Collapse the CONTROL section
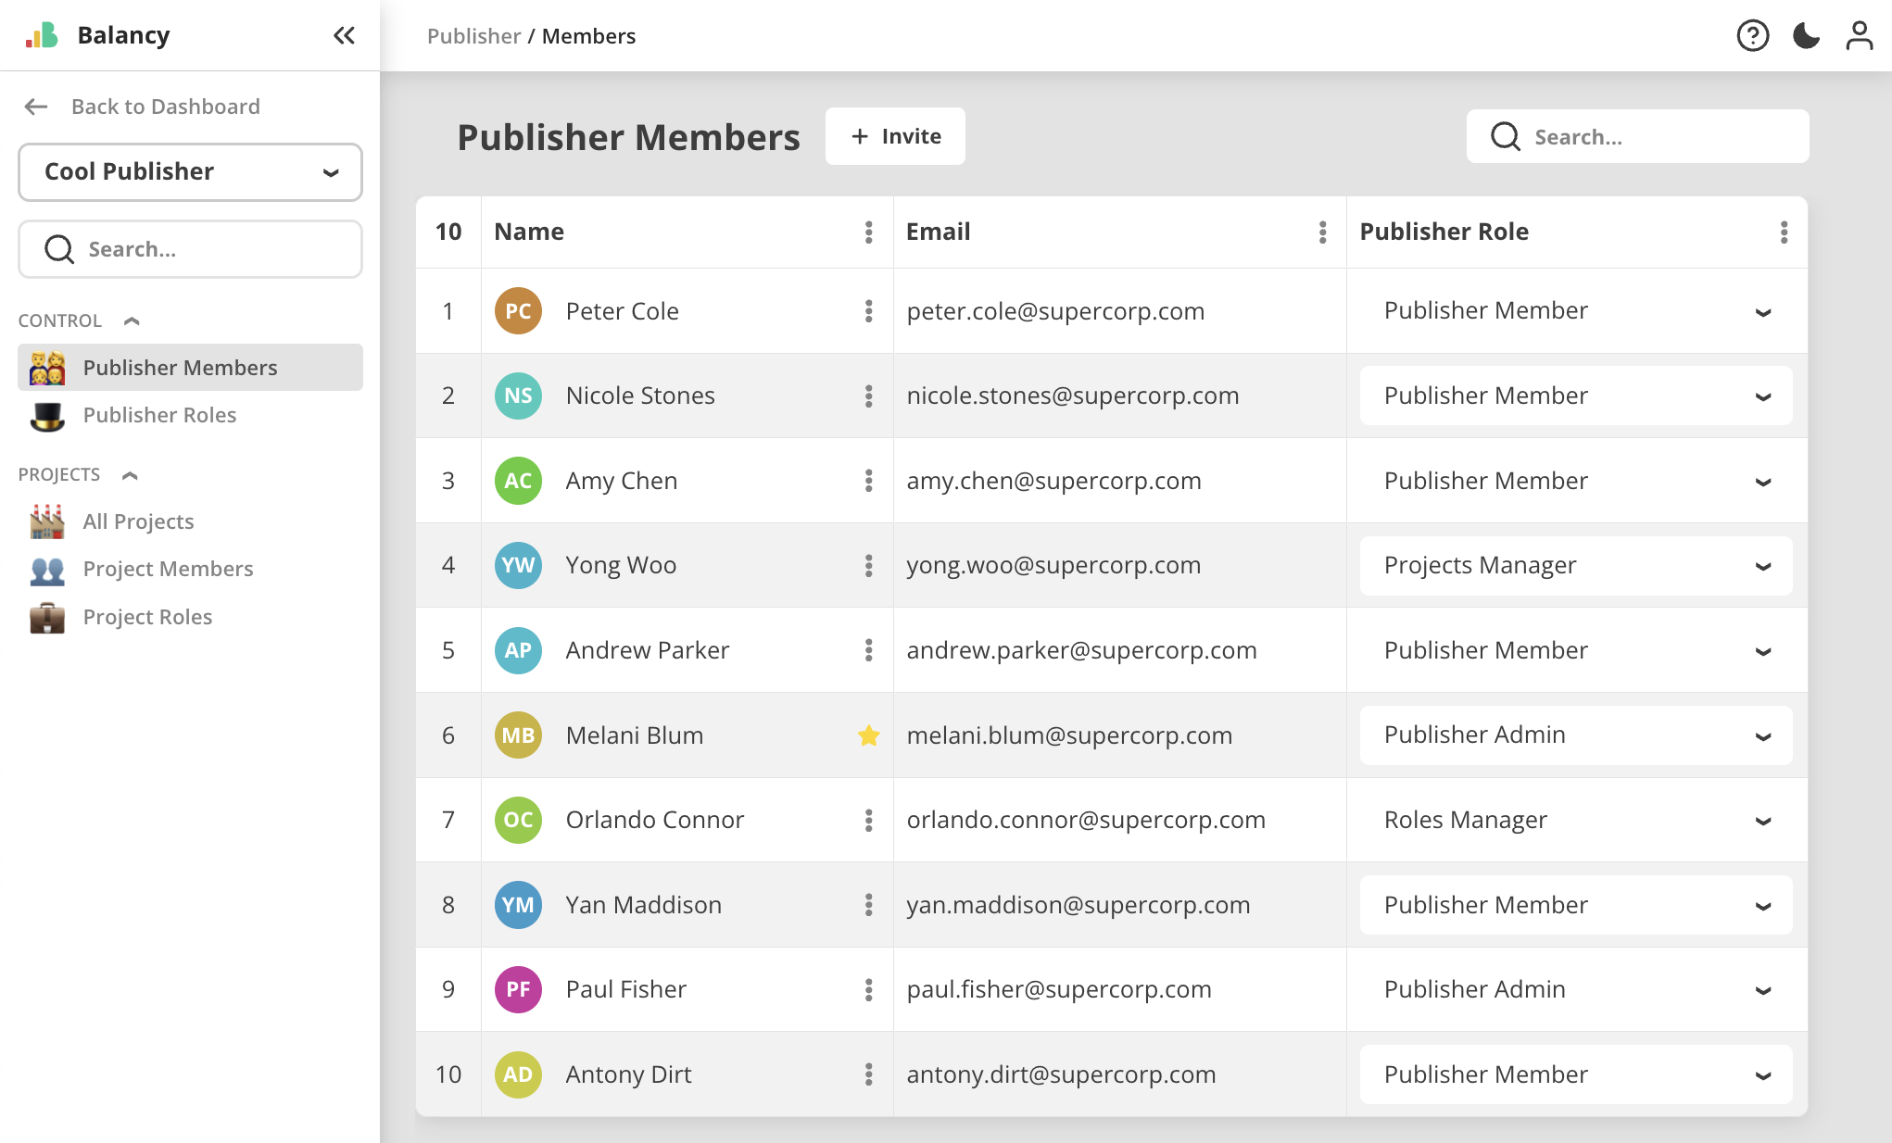1892x1143 pixels. (131, 320)
